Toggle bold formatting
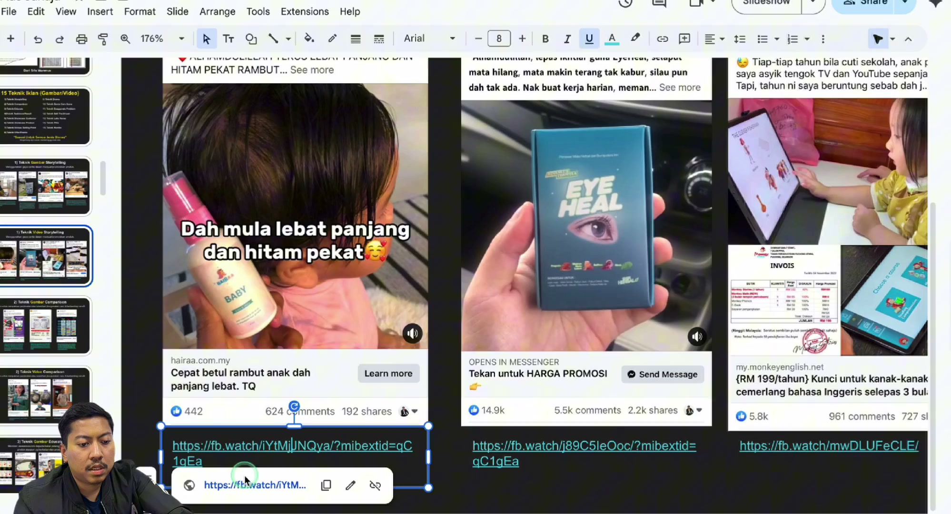The width and height of the screenshot is (951, 514). click(x=545, y=39)
